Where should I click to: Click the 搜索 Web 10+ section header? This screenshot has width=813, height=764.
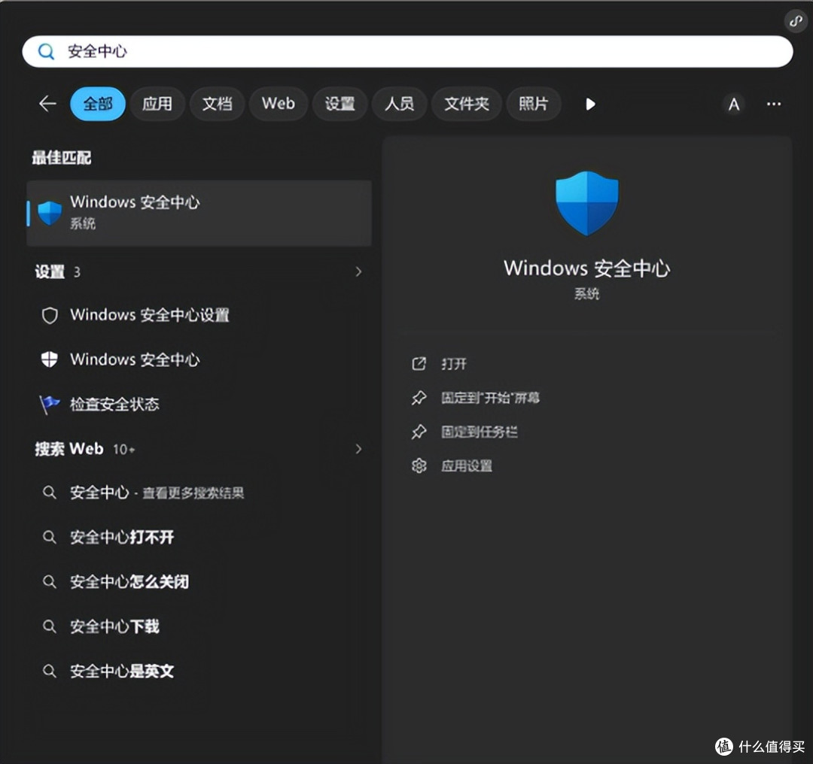tap(85, 449)
